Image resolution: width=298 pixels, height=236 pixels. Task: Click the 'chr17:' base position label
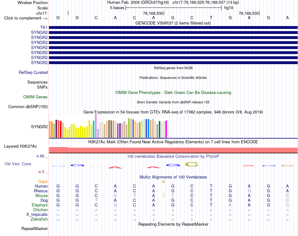point(42,13)
